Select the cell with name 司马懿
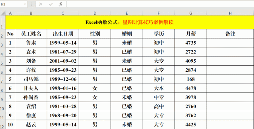The height and width of the screenshot is (129, 254). [31, 79]
